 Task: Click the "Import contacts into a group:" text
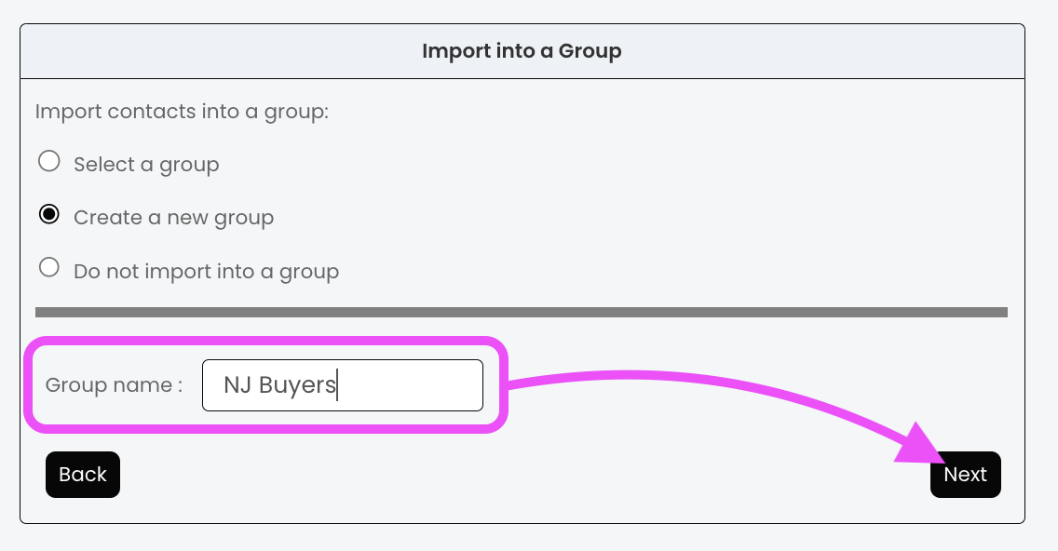[182, 112]
